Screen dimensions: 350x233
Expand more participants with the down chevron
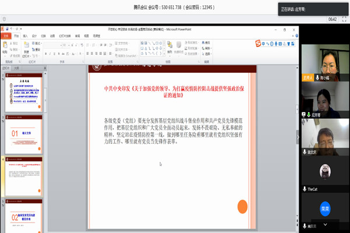click(324, 224)
